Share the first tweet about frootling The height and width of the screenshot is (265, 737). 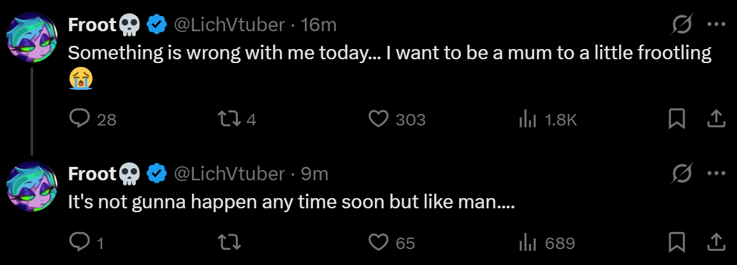click(x=715, y=119)
